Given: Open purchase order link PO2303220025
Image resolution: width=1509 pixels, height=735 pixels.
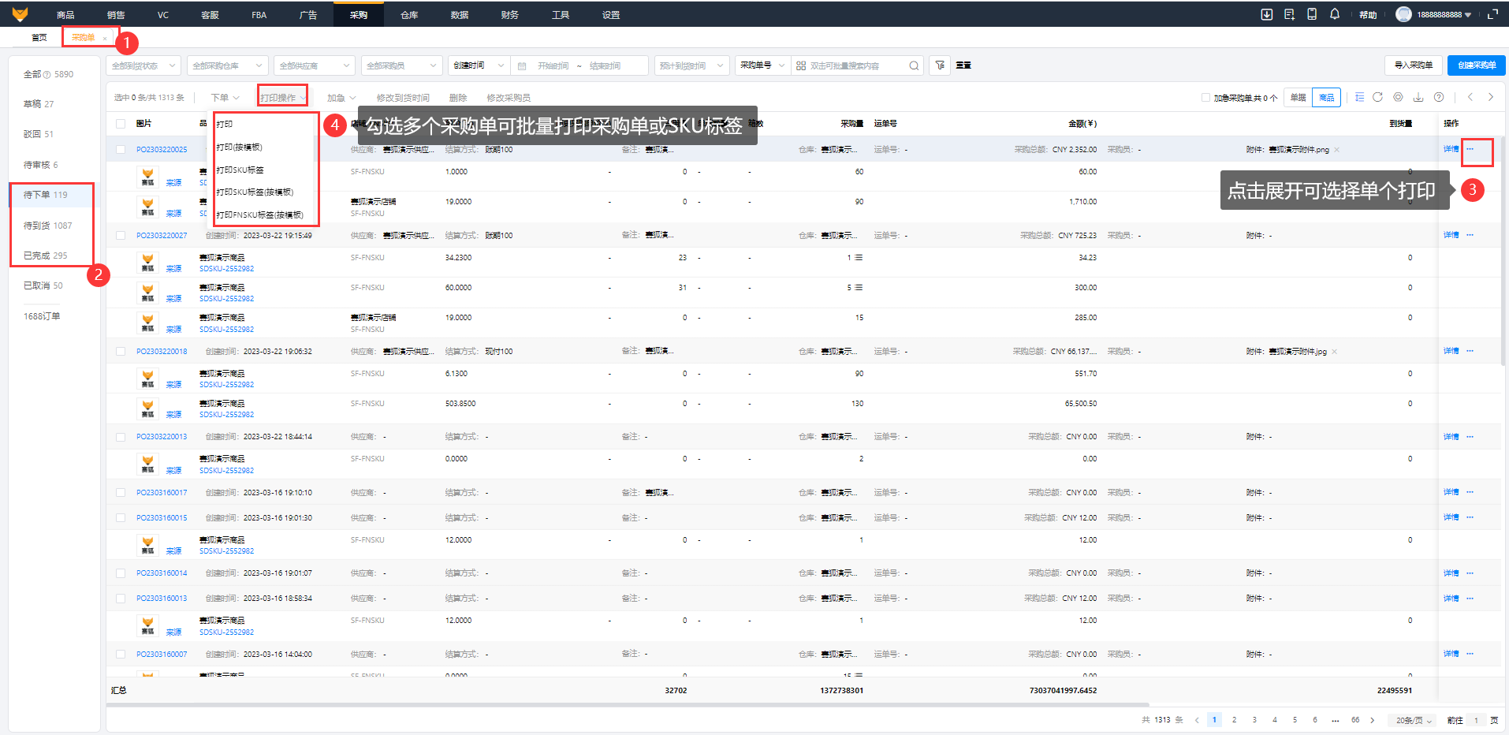Looking at the screenshot, I should (162, 150).
